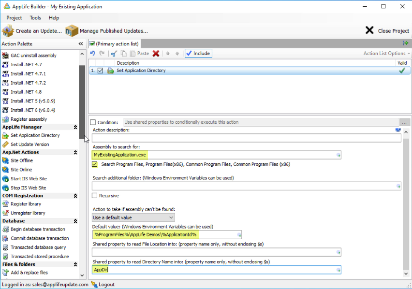Viewport: 412px width, 289px height.
Task: Collapse the Asp.Net Actions group
Action: pos(75,153)
